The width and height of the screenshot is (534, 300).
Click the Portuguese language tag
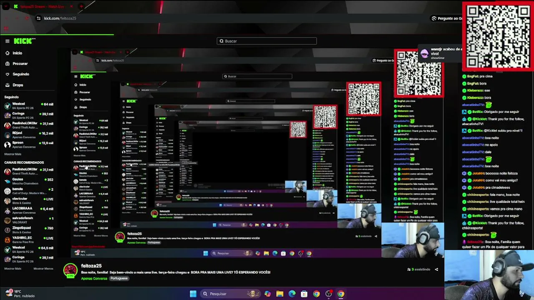119,278
